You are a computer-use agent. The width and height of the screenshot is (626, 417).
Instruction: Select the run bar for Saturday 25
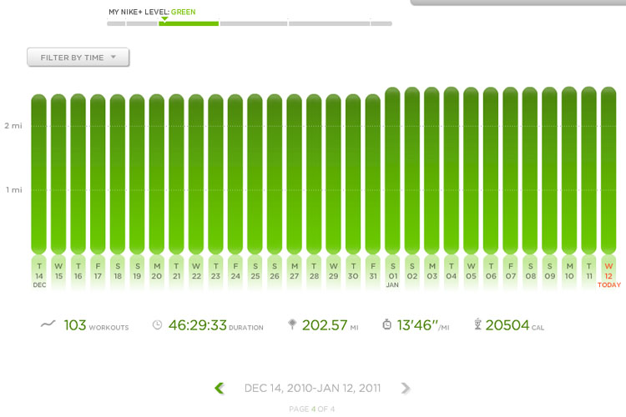click(x=255, y=174)
